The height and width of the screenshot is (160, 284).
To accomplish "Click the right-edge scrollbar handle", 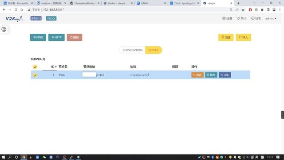I will 283,115.
